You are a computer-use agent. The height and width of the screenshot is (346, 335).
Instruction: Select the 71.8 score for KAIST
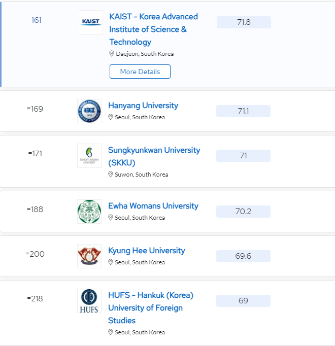click(x=244, y=22)
